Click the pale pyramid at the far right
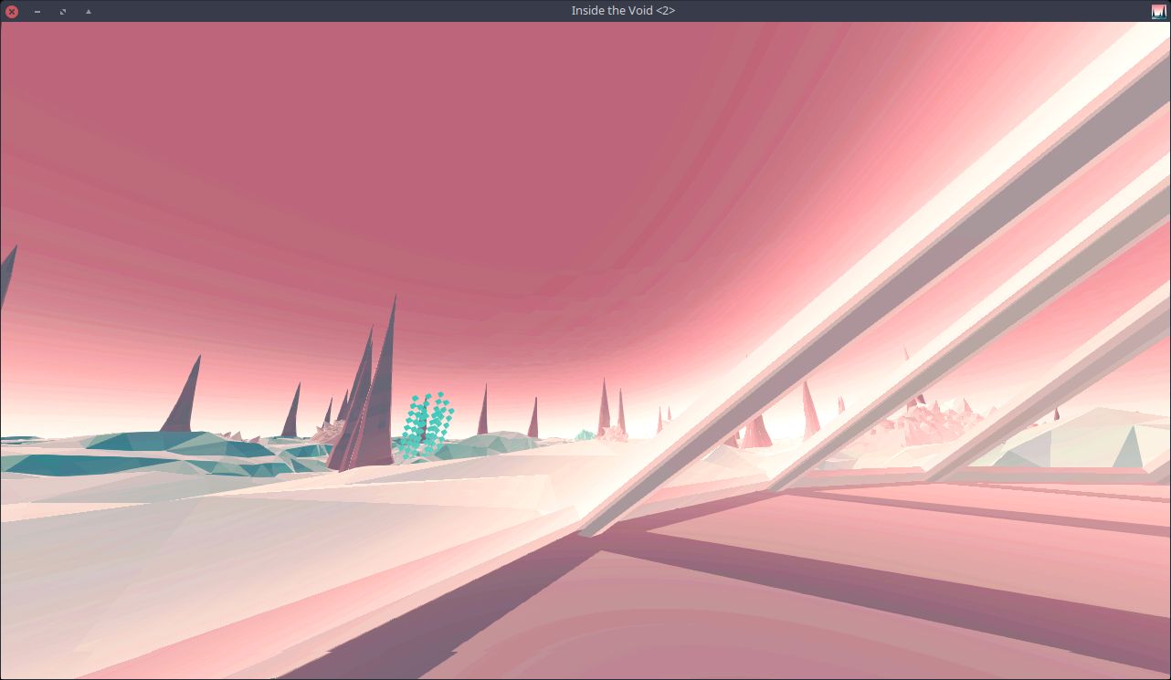This screenshot has width=1171, height=680. click(1129, 447)
